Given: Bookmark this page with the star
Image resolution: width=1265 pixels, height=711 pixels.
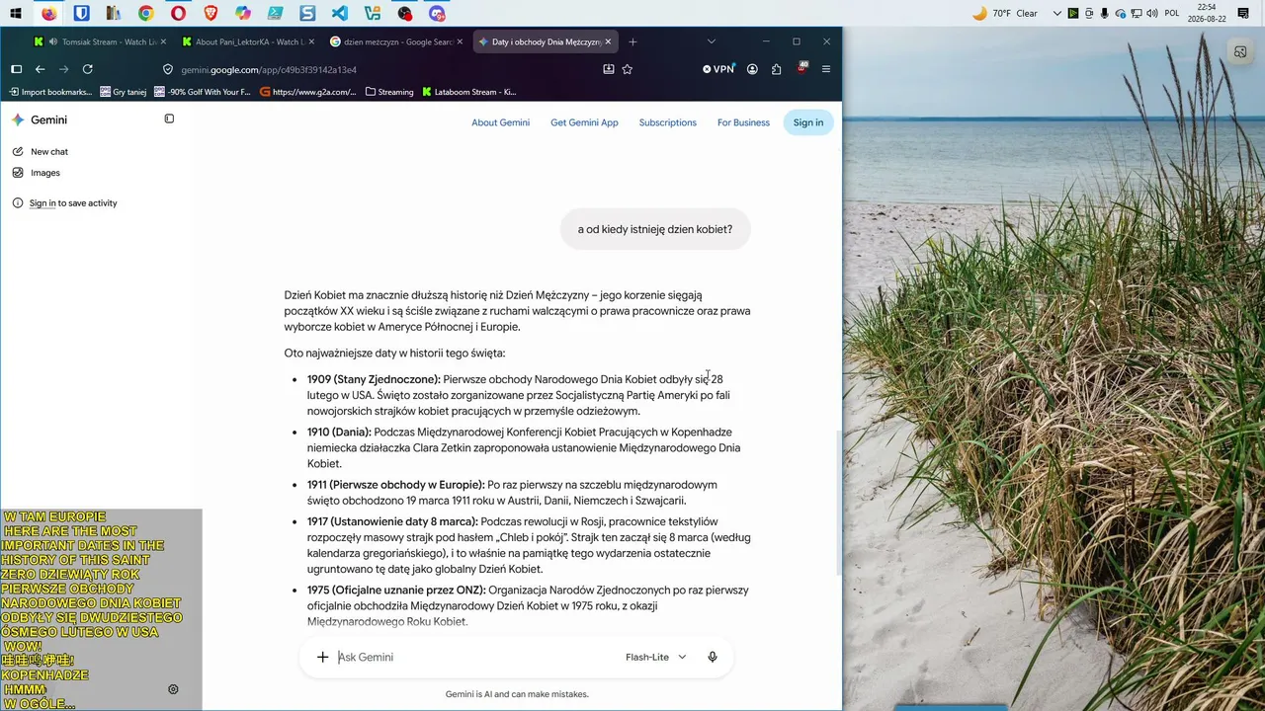Looking at the screenshot, I should [x=627, y=69].
